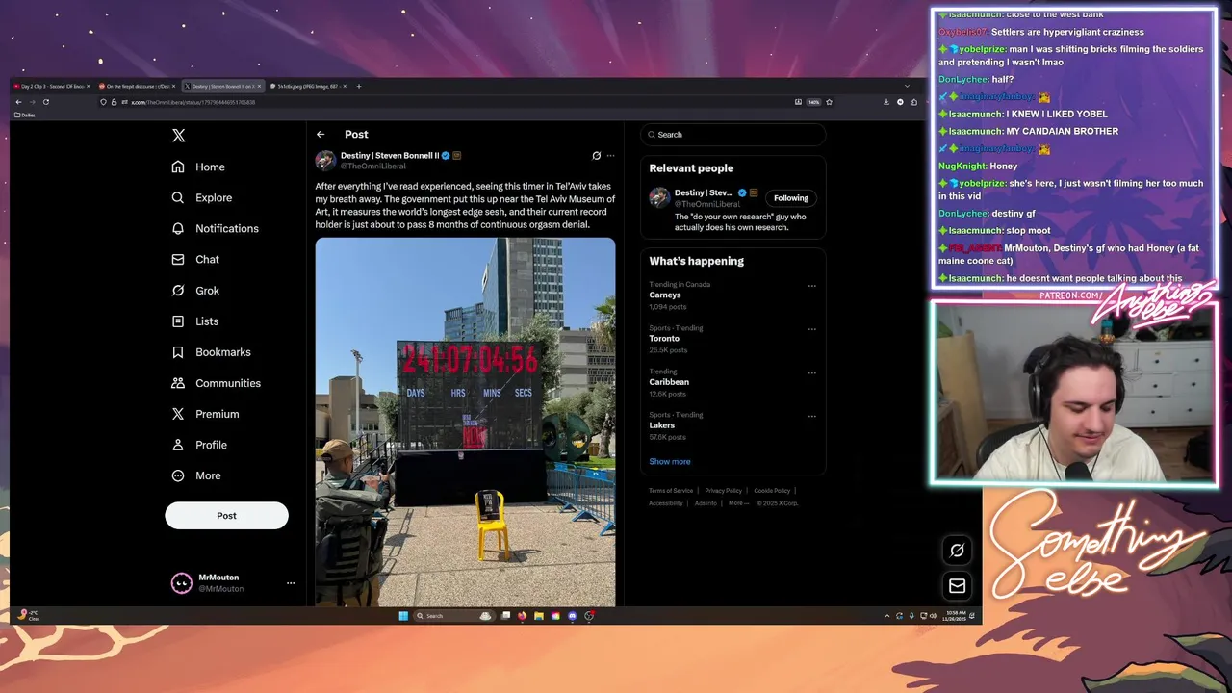1232x693 pixels.
Task: Bookmark this page with the star icon
Action: click(x=829, y=102)
